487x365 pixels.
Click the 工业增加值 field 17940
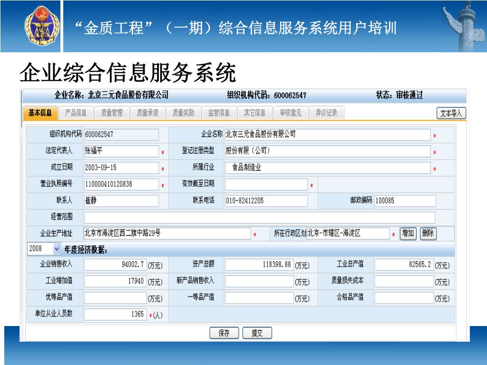[x=115, y=281]
